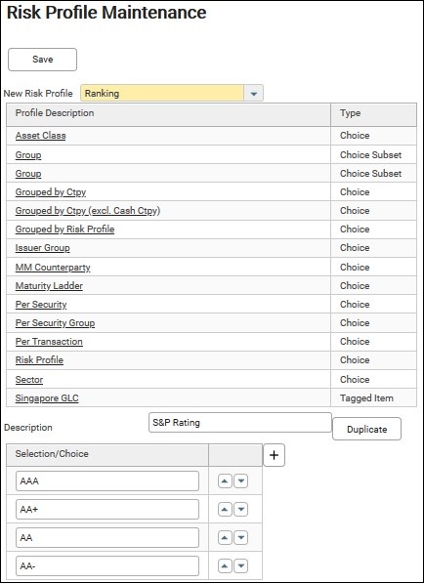424x584 pixels.
Task: Move AA rating row up
Action: point(225,537)
